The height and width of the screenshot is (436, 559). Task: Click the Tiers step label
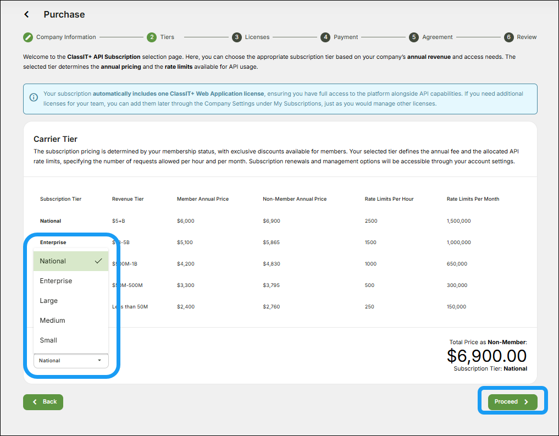point(167,37)
